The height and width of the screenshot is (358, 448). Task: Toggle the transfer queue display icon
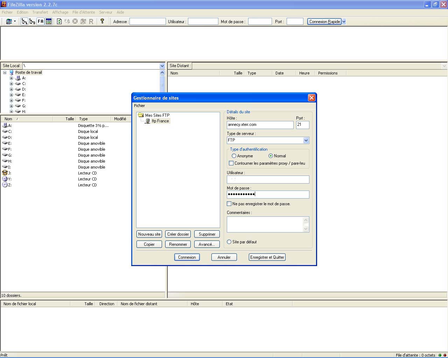click(49, 22)
